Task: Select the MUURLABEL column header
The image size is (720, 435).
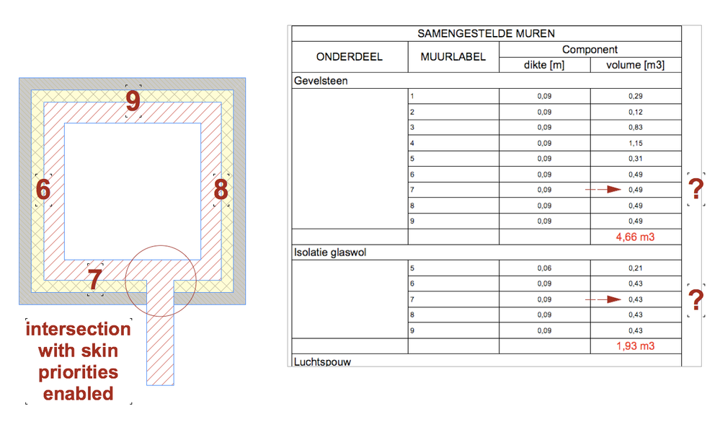Action: pos(453,56)
